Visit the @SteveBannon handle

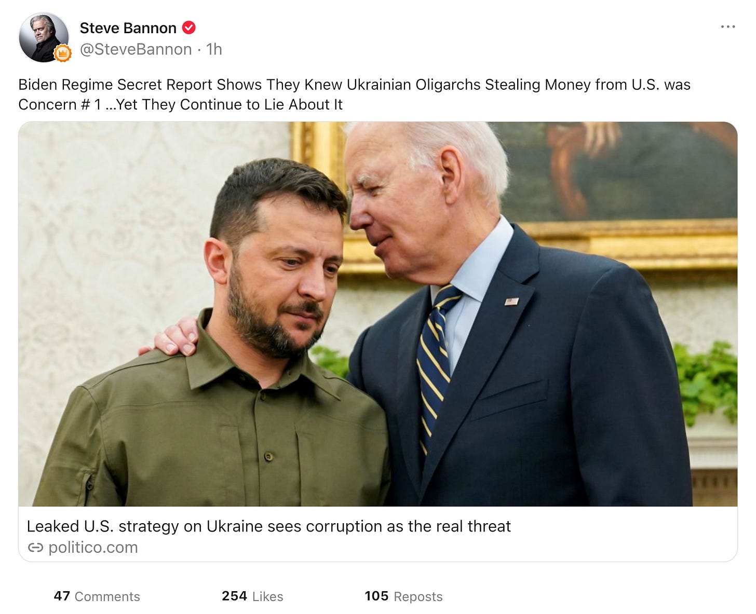pos(136,49)
